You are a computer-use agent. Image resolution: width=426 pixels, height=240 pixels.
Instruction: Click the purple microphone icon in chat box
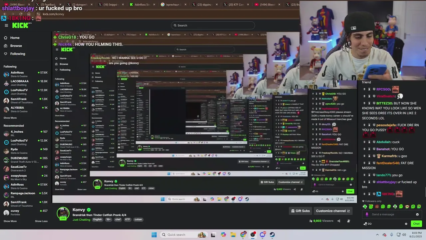pyautogui.click(x=367, y=214)
